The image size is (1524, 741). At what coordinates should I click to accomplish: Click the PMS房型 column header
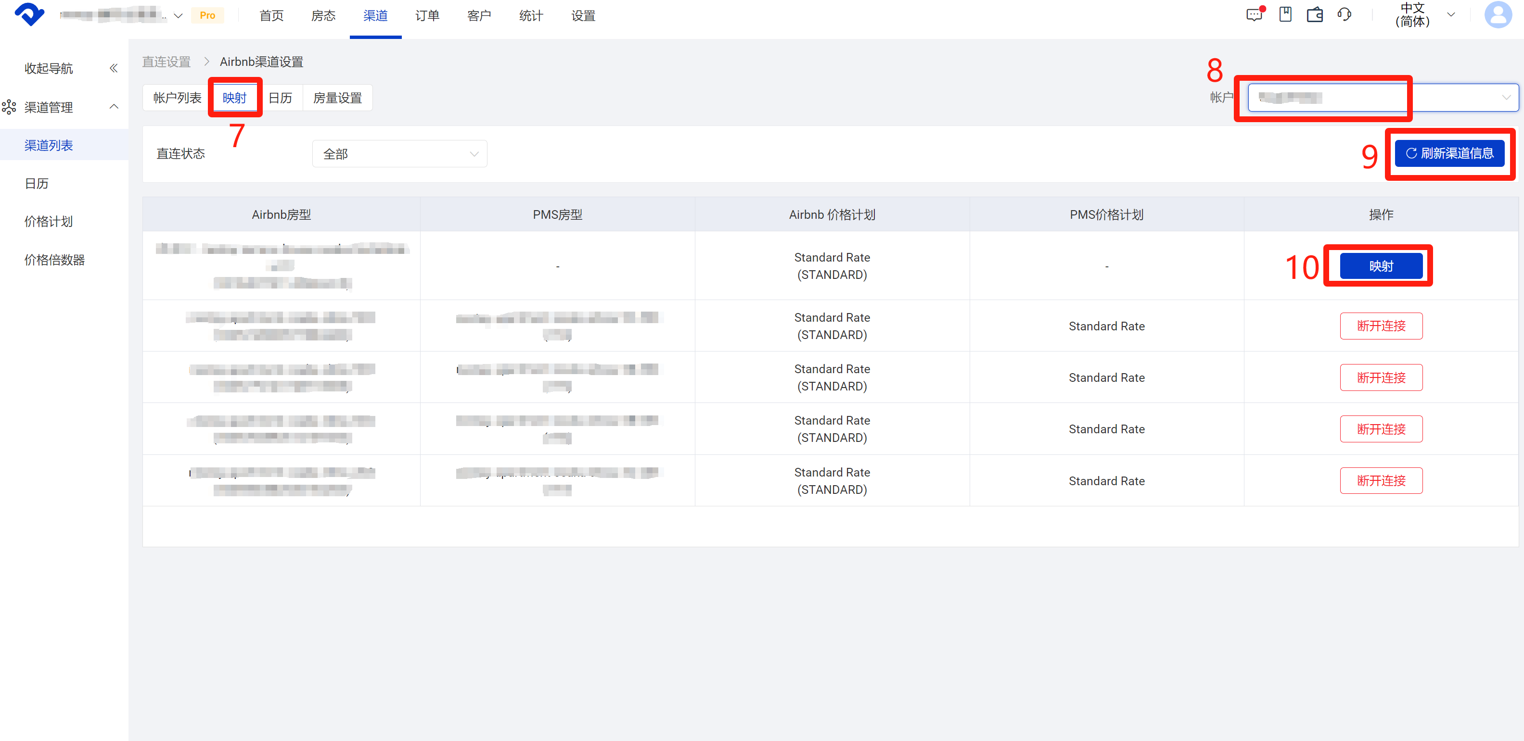[x=557, y=214]
